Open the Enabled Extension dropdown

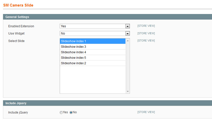[x=95, y=26]
